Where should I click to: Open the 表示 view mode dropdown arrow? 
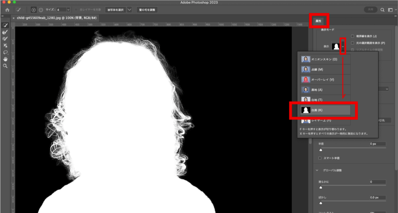(343, 46)
